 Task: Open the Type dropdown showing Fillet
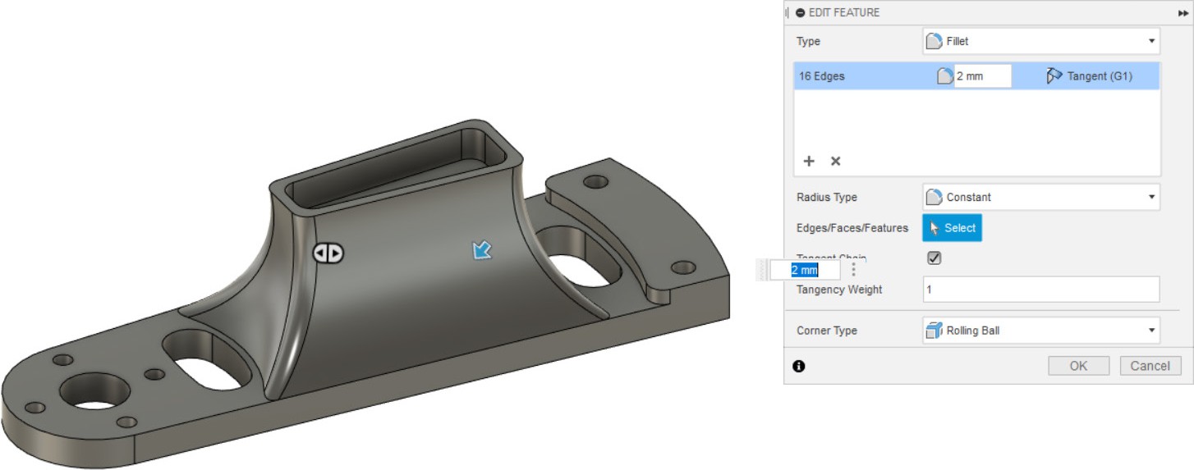pos(1040,41)
